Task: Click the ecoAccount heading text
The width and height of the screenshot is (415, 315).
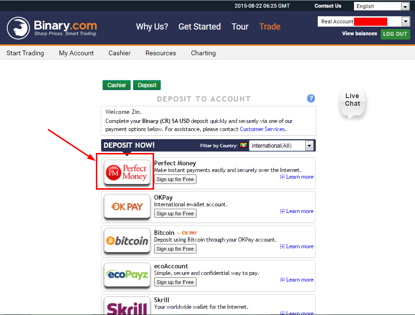Action: [171, 266]
